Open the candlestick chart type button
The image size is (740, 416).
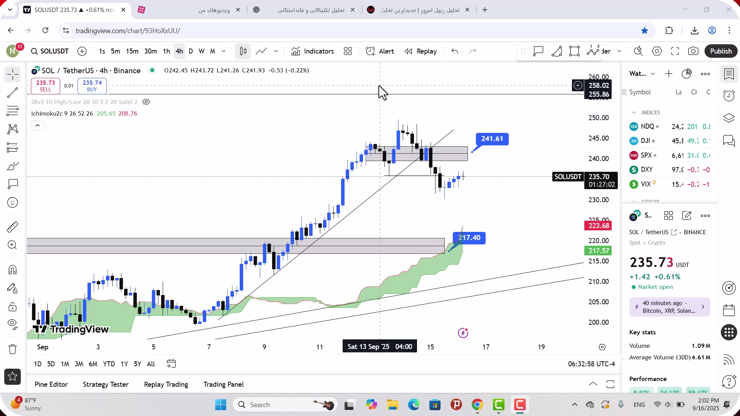pyautogui.click(x=243, y=51)
